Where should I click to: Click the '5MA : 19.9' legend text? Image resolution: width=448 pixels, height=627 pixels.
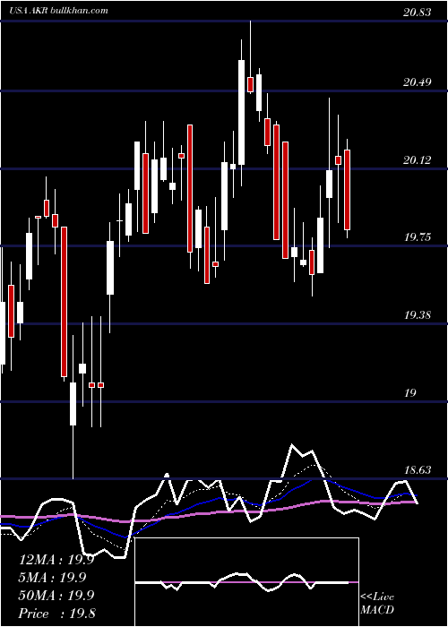pyautogui.click(x=53, y=578)
